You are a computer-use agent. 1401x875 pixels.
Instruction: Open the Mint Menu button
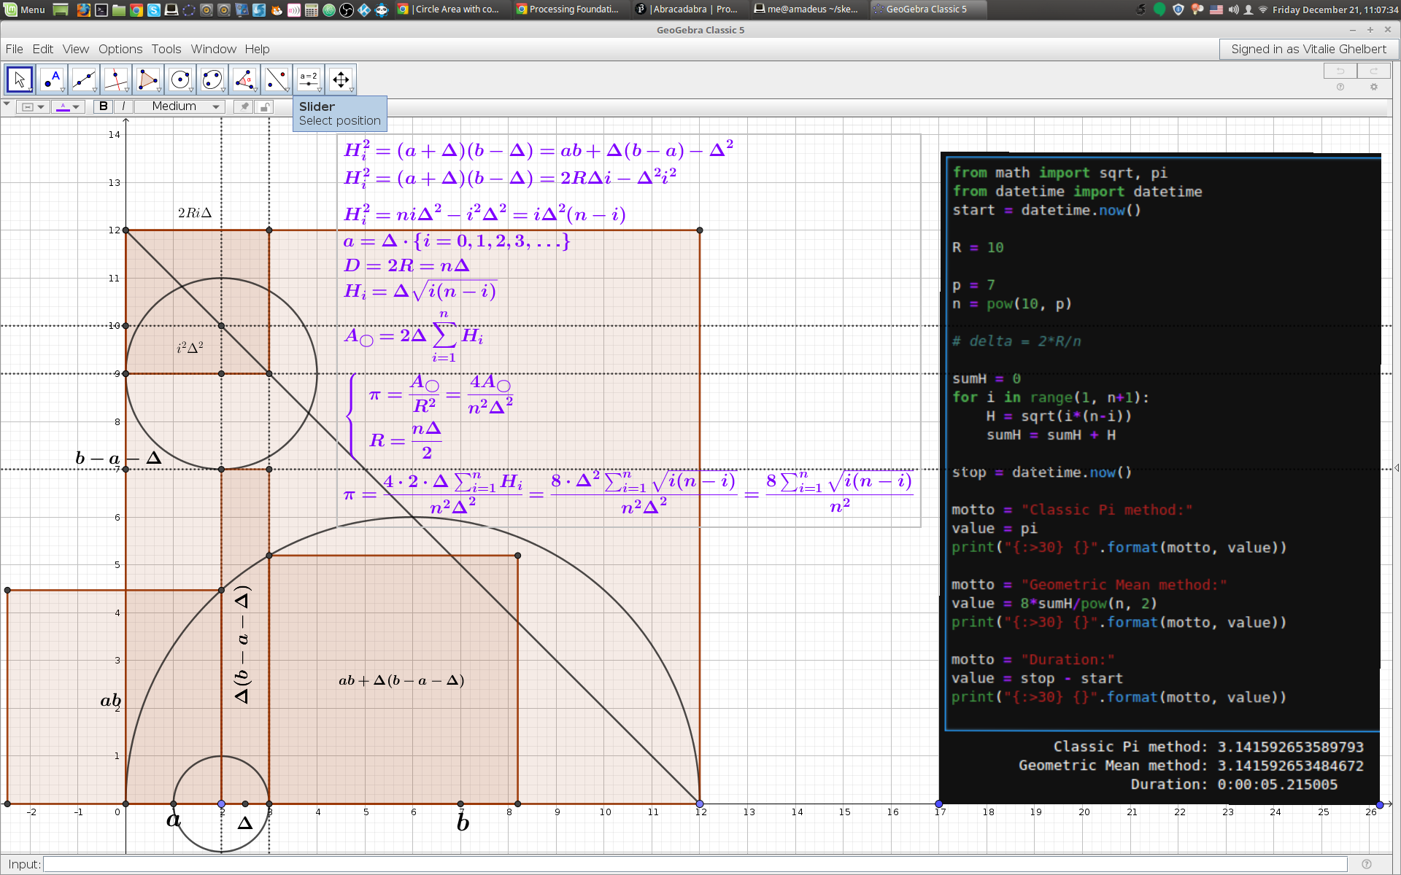click(26, 9)
